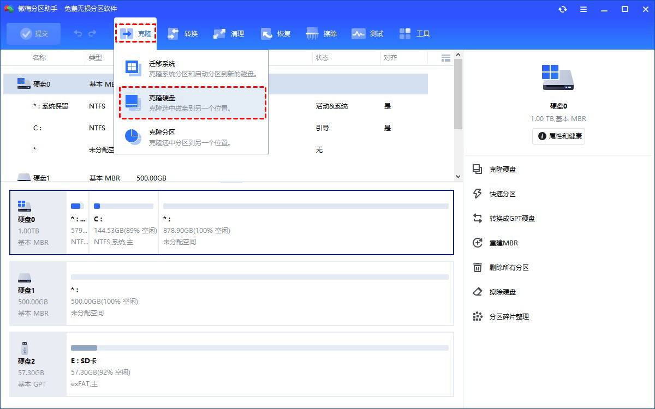Click the 清理 (Clean) toolbar icon

229,33
